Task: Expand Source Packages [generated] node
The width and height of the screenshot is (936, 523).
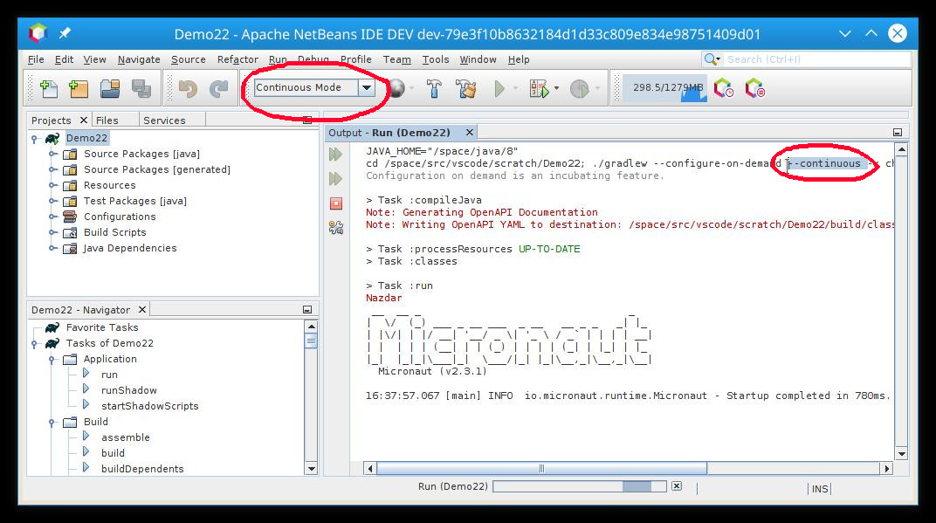Action: (52, 169)
